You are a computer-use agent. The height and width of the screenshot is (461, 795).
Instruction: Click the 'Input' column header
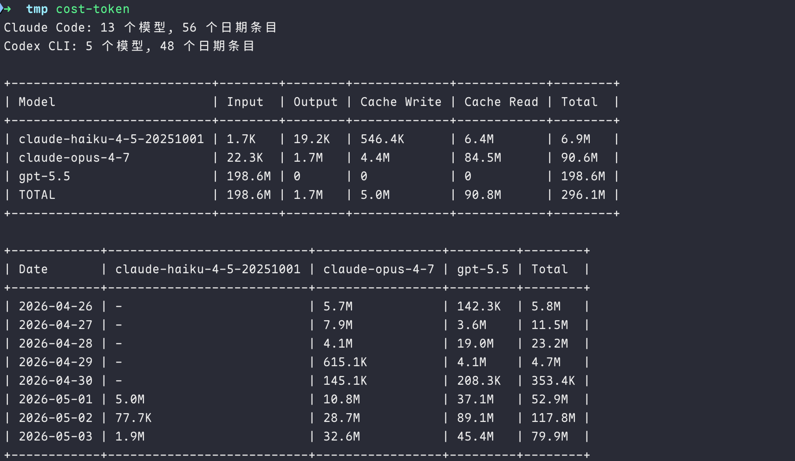[245, 102]
